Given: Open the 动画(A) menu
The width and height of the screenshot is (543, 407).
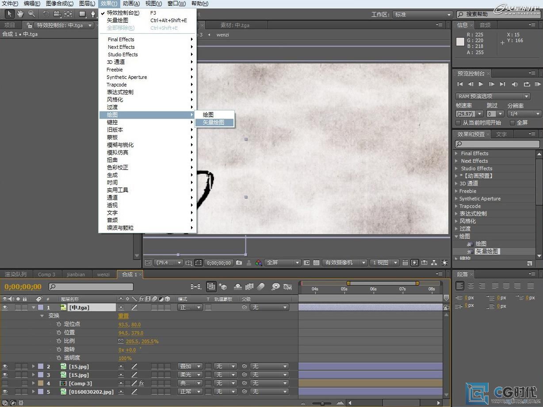Looking at the screenshot, I should click(131, 4).
